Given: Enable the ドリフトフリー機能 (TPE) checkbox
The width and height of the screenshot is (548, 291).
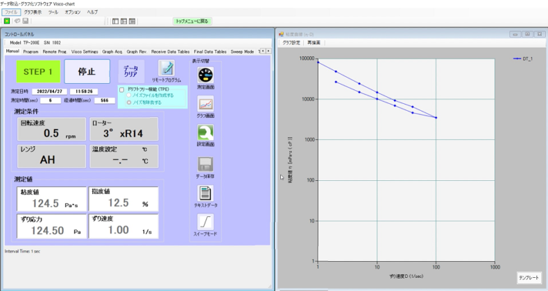Looking at the screenshot, I should 122,89.
